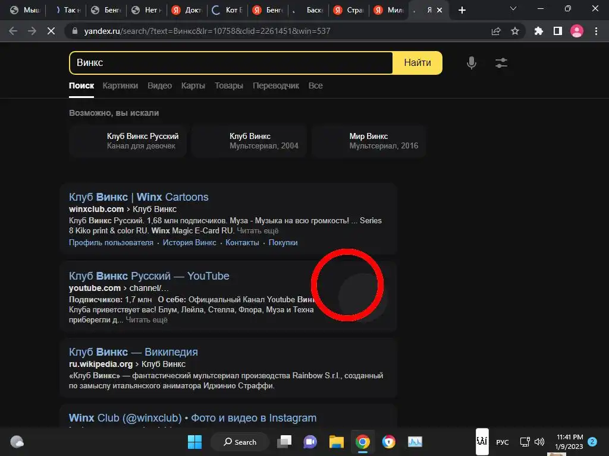
Task: Expand Читать ещё under winxclub result
Action: 258,231
